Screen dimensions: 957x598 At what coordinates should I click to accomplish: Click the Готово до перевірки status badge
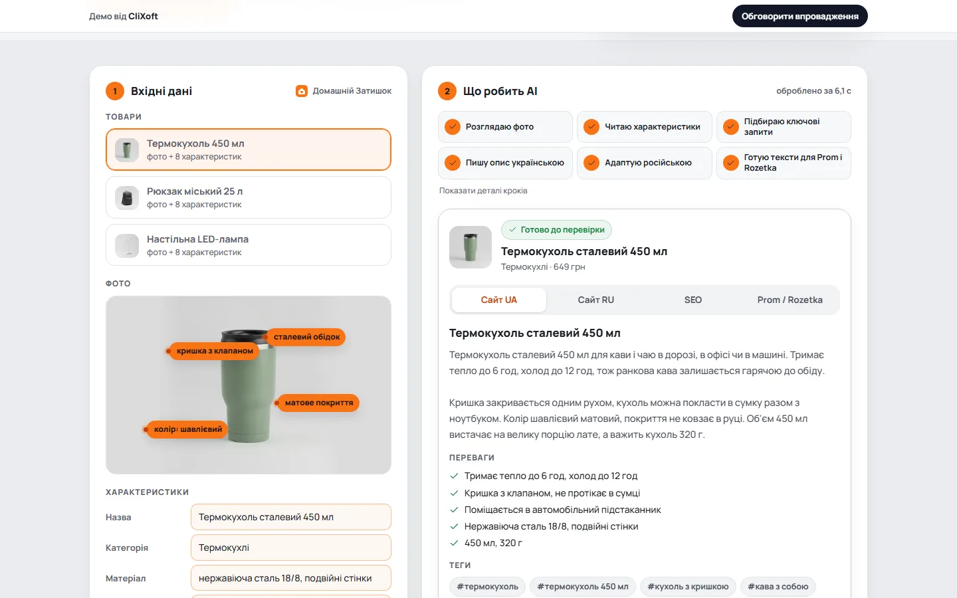coord(556,230)
